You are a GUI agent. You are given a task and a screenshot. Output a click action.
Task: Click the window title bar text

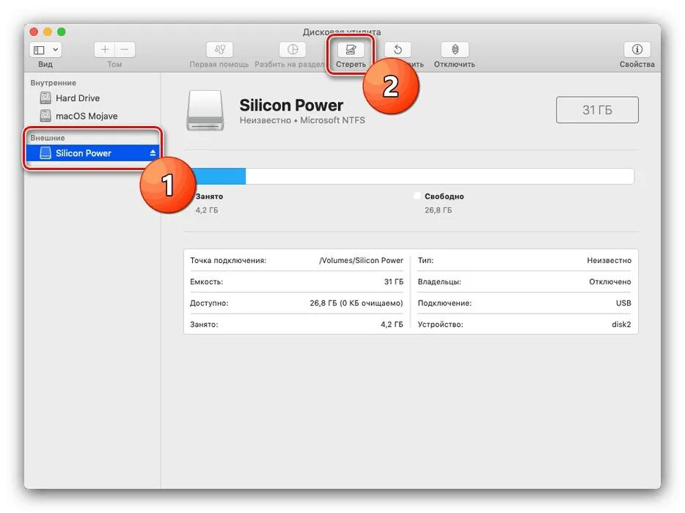tap(342, 32)
